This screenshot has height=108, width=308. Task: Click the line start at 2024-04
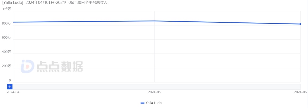coord(13,22)
